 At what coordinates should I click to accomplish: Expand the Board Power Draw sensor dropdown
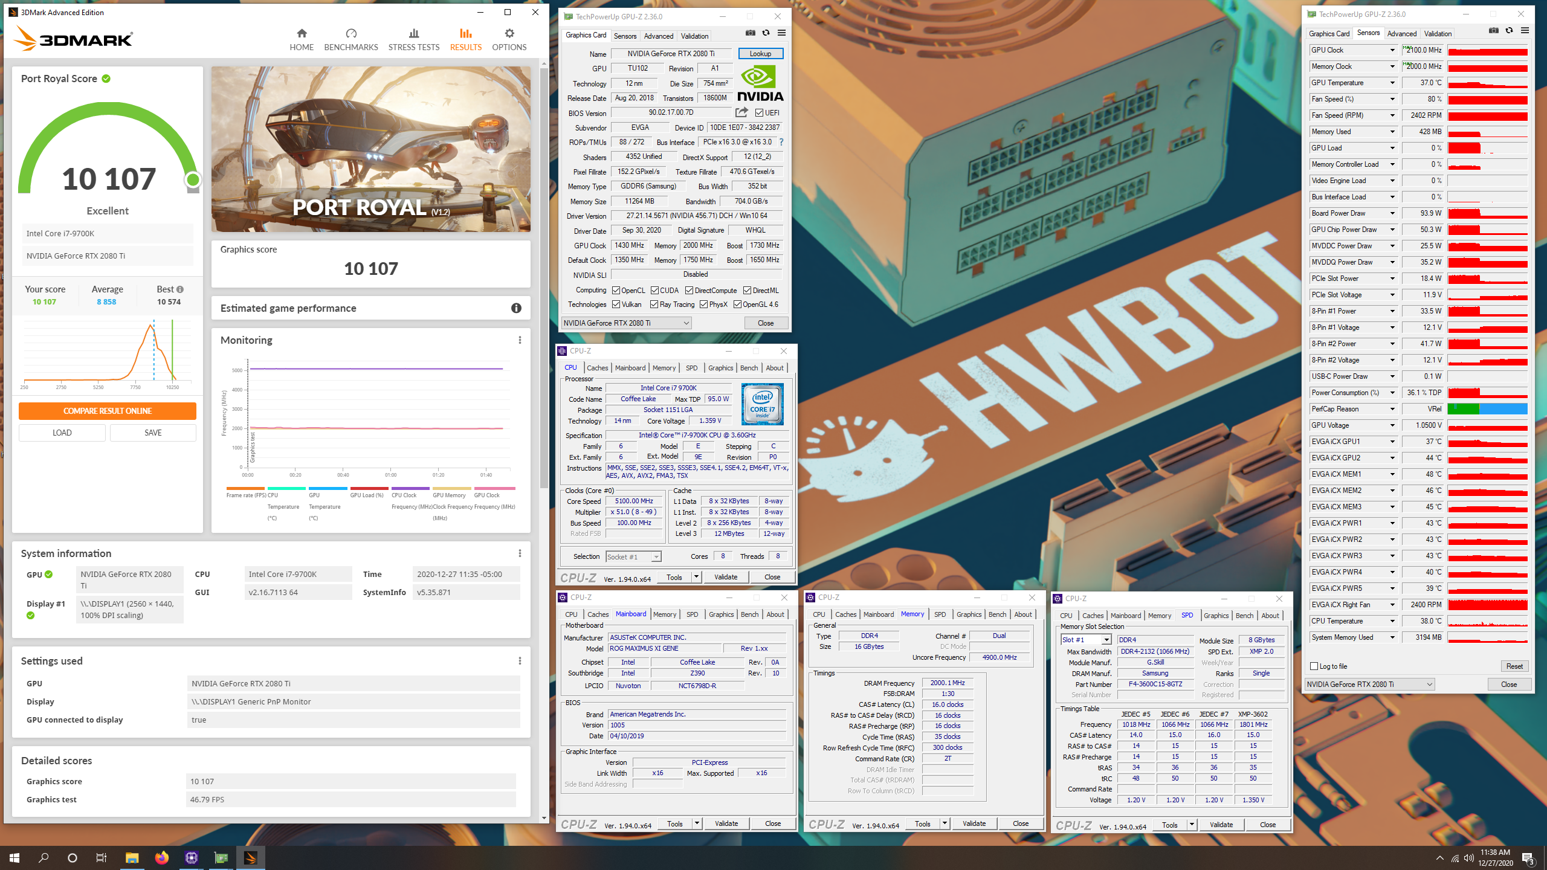[x=1393, y=213]
